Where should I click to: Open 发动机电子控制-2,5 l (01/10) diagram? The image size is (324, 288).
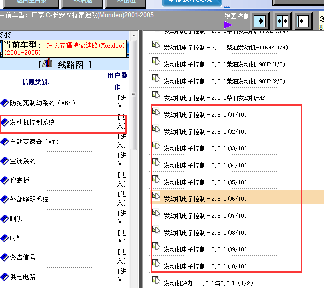(x=205, y=115)
